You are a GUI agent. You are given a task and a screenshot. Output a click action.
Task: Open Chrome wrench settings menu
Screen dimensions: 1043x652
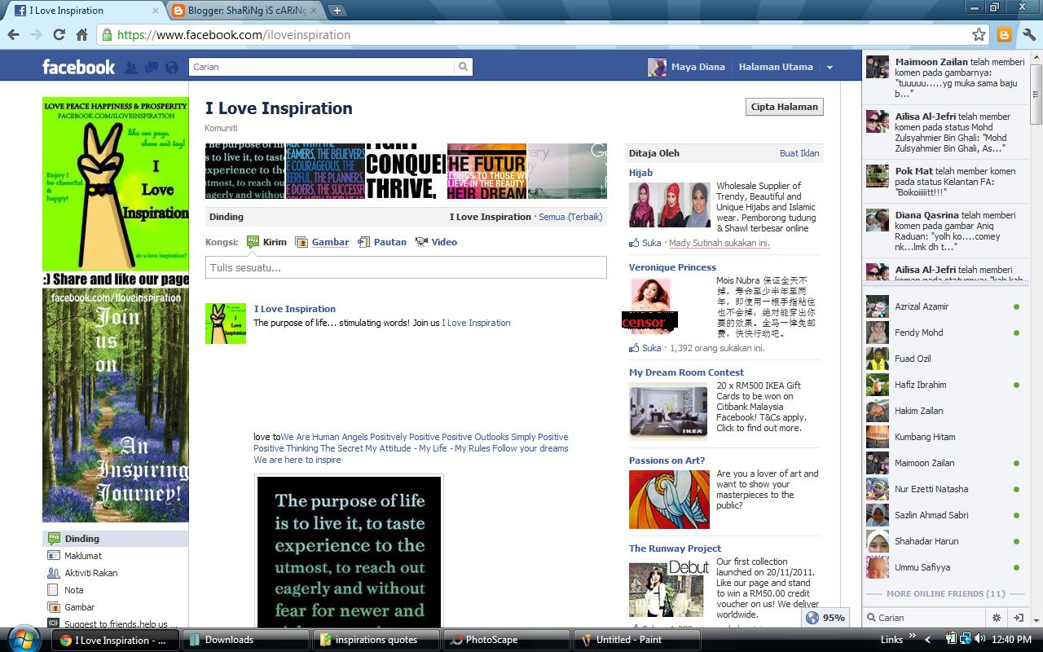1028,34
